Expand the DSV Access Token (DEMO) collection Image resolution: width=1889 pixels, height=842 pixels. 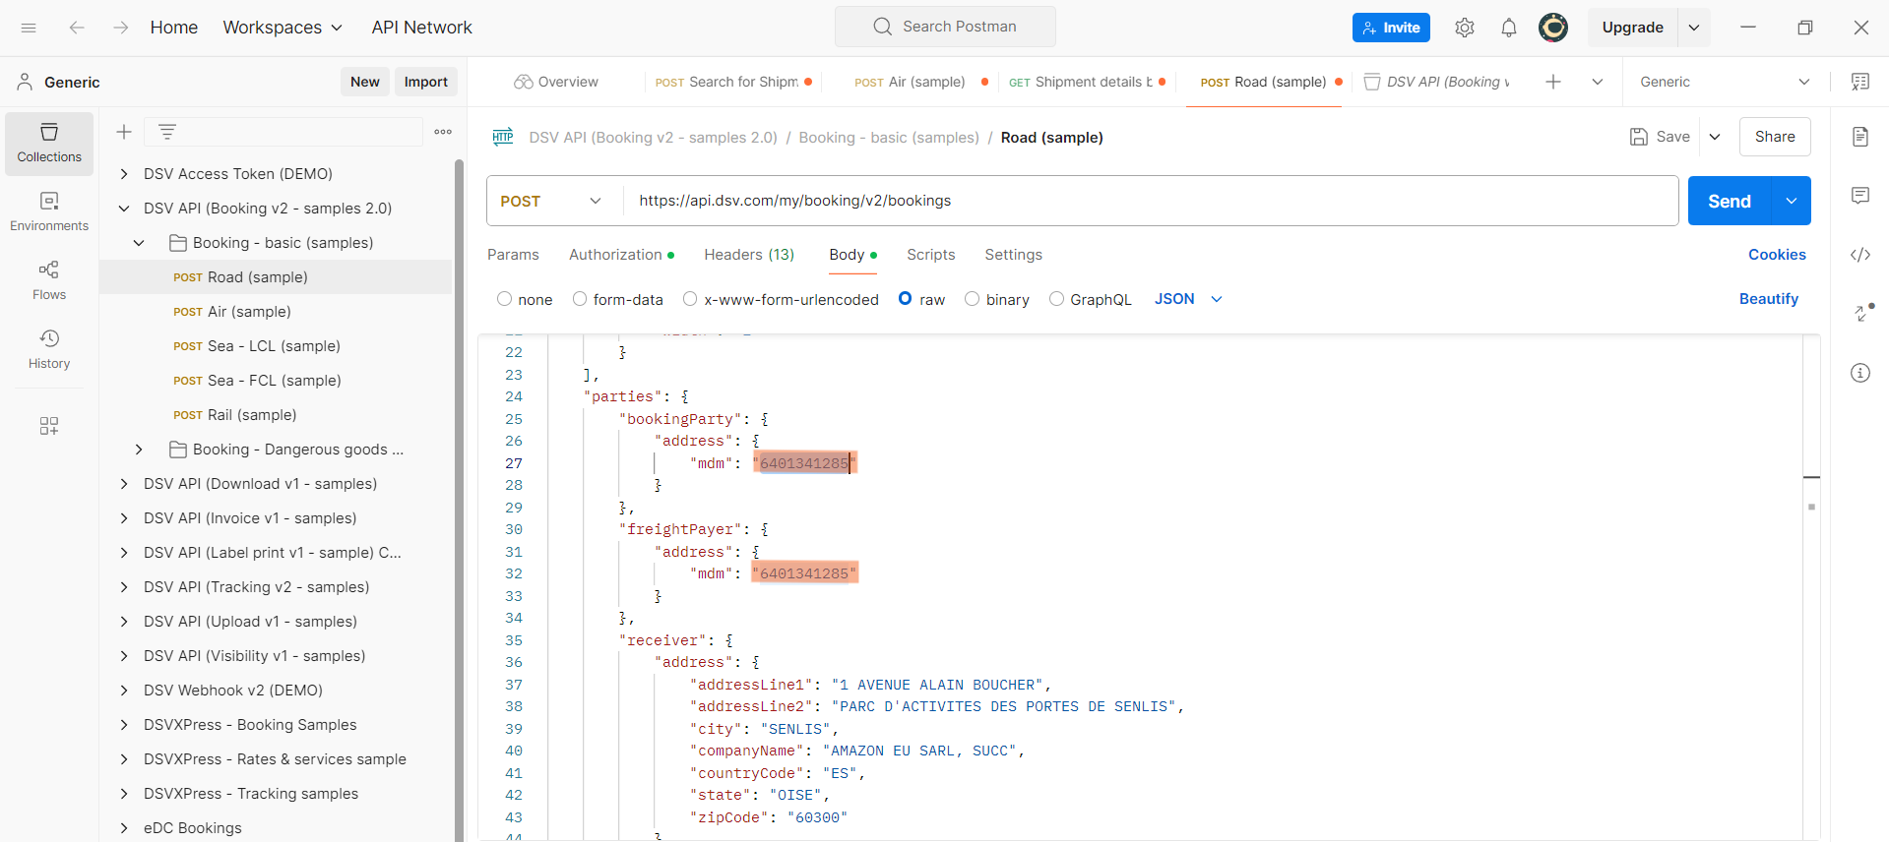124,174
